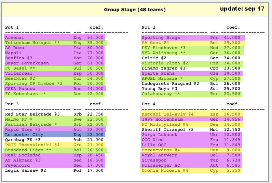Screen dimensions: 272x183
Task: Select the Benfica @3 row
Action: click(x=54, y=58)
